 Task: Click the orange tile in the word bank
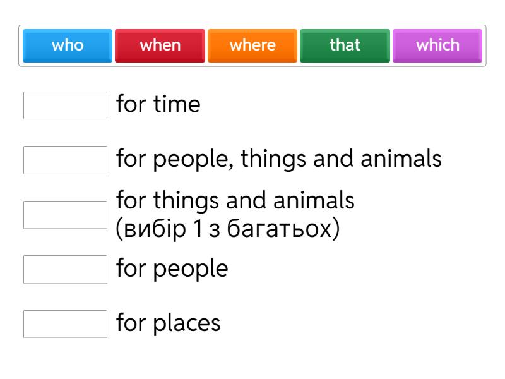click(x=252, y=45)
